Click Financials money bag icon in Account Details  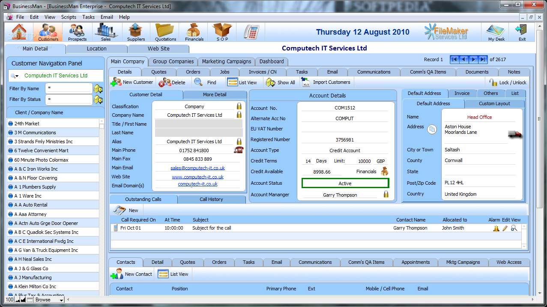[384, 171]
